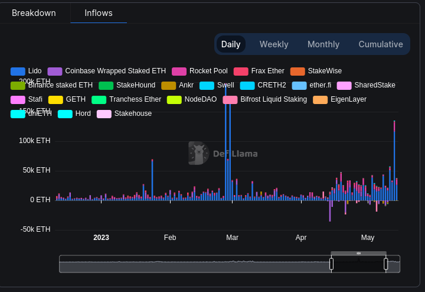425x292 pixels.
Task: Select the Inflows tab
Action: [x=99, y=13]
